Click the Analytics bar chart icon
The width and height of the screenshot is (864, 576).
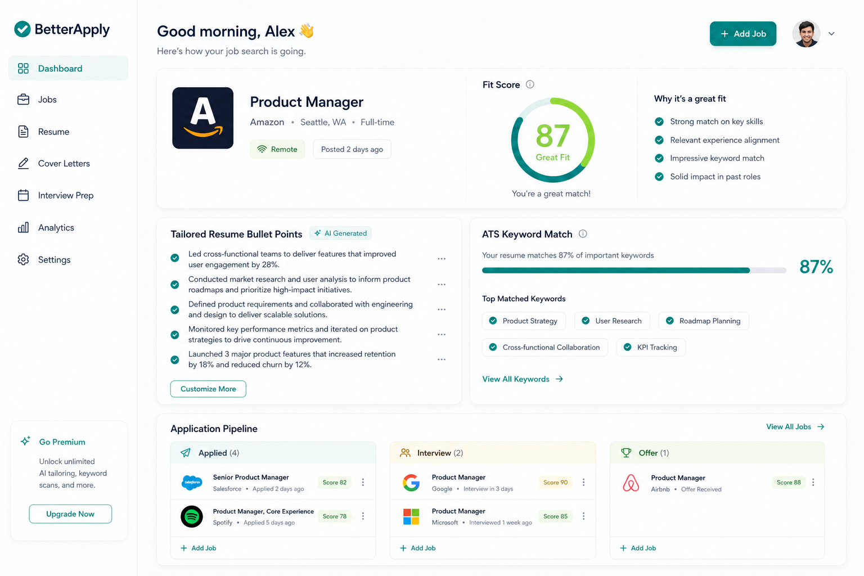pos(23,227)
